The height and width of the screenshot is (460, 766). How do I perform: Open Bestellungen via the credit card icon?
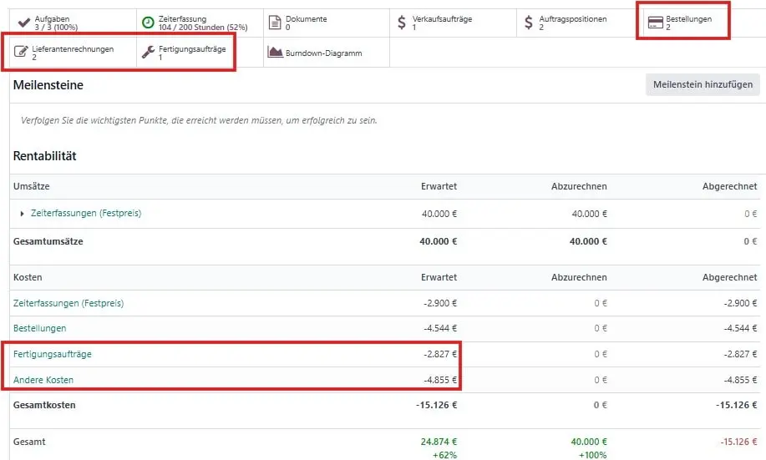[x=654, y=23]
